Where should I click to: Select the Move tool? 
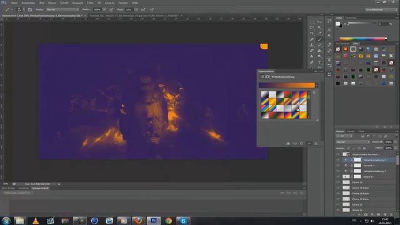[x=319, y=22]
